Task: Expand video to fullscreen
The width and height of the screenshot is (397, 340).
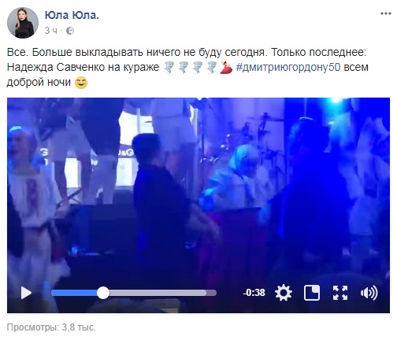Action: [340, 293]
